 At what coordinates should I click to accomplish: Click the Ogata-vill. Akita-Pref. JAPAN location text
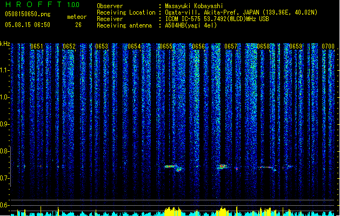tap(241, 12)
